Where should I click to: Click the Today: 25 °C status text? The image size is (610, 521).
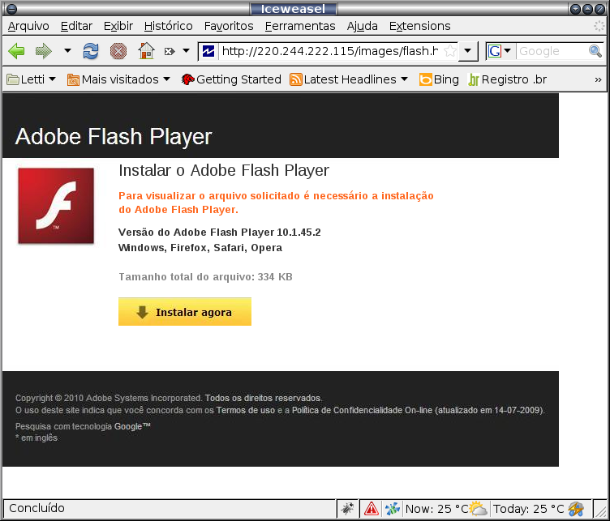[x=528, y=509]
